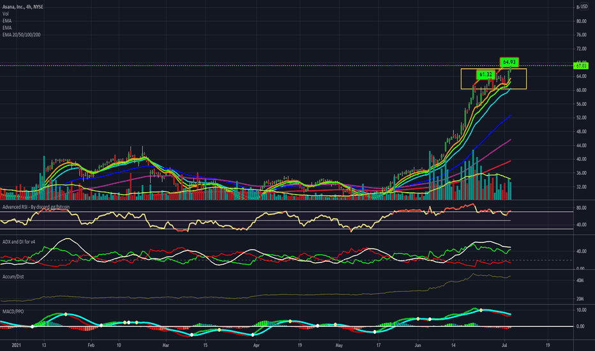Select the Vol indicator label
Viewport: 595px width, 351px height.
point(5,13)
